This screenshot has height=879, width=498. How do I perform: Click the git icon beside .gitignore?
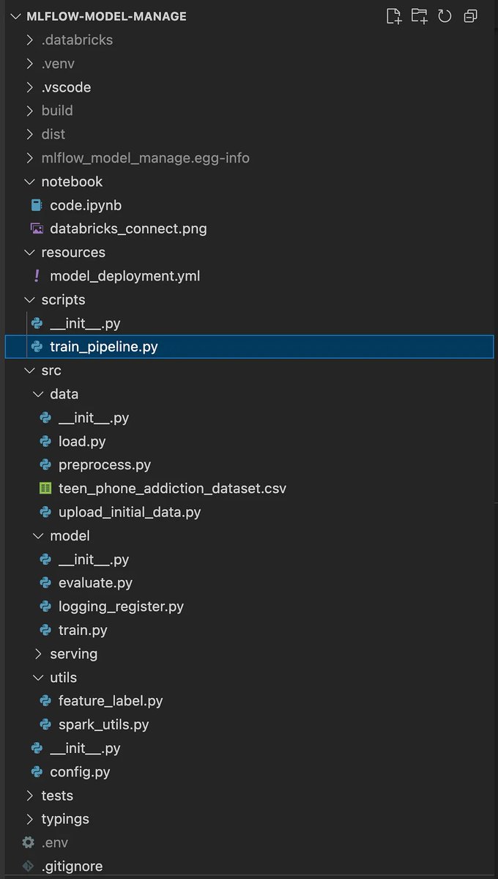point(29,866)
